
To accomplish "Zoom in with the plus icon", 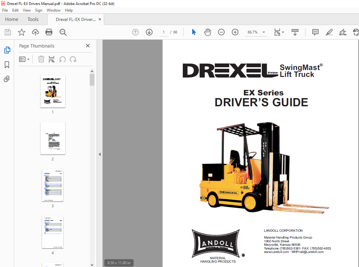I will pyautogui.click(x=235, y=32).
